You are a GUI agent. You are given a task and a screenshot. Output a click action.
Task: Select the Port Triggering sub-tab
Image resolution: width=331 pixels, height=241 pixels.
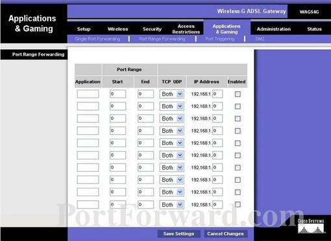click(220, 39)
